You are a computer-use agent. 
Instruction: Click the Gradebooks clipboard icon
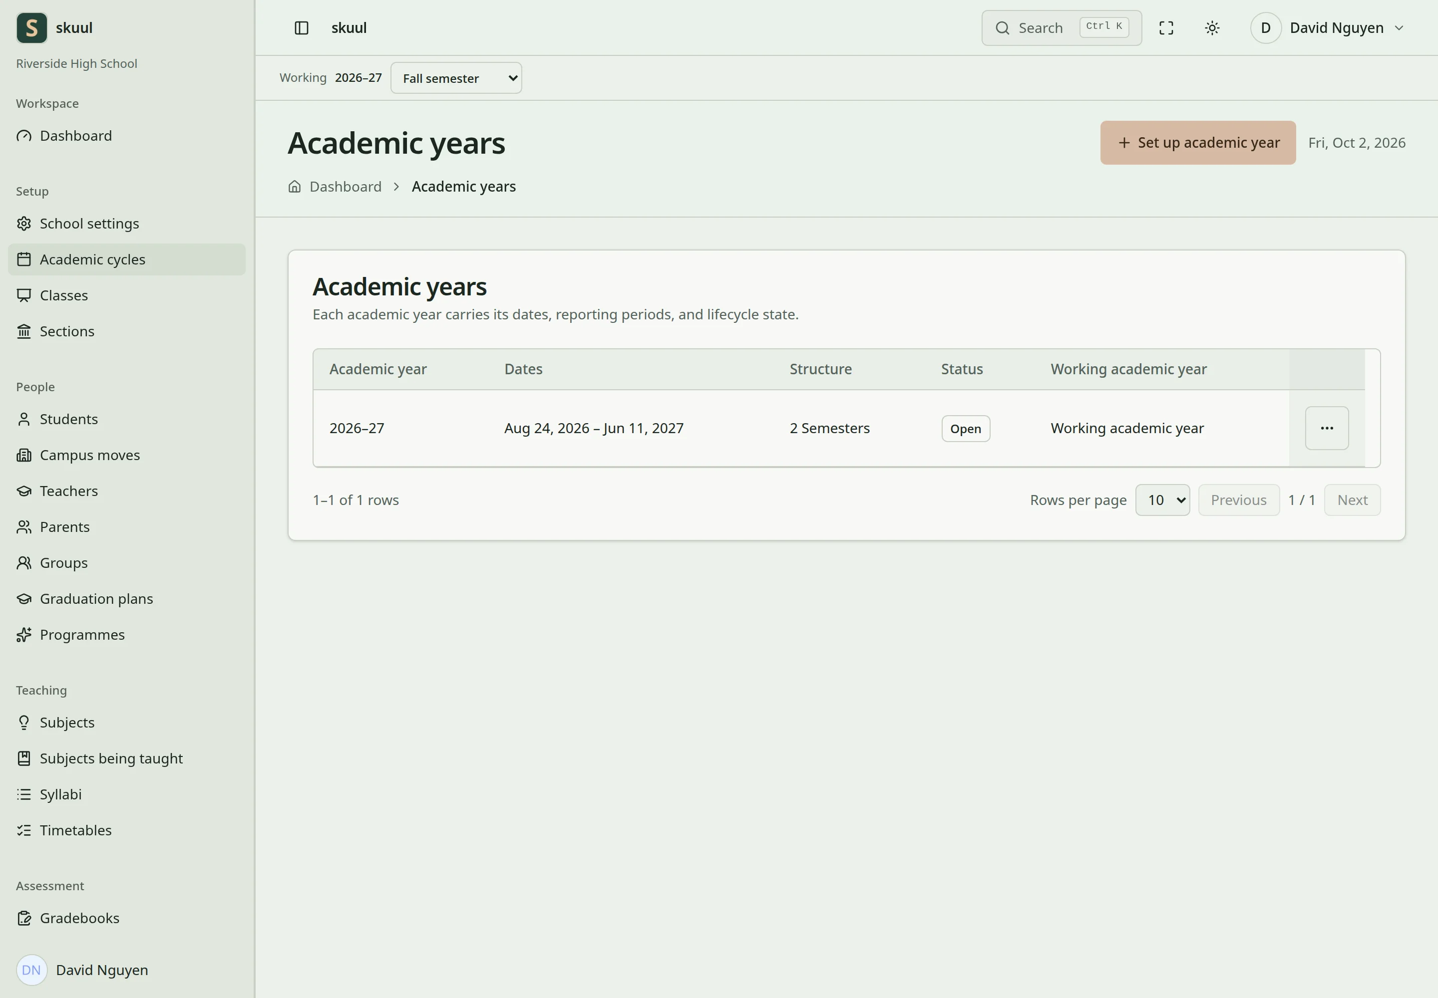coord(24,918)
